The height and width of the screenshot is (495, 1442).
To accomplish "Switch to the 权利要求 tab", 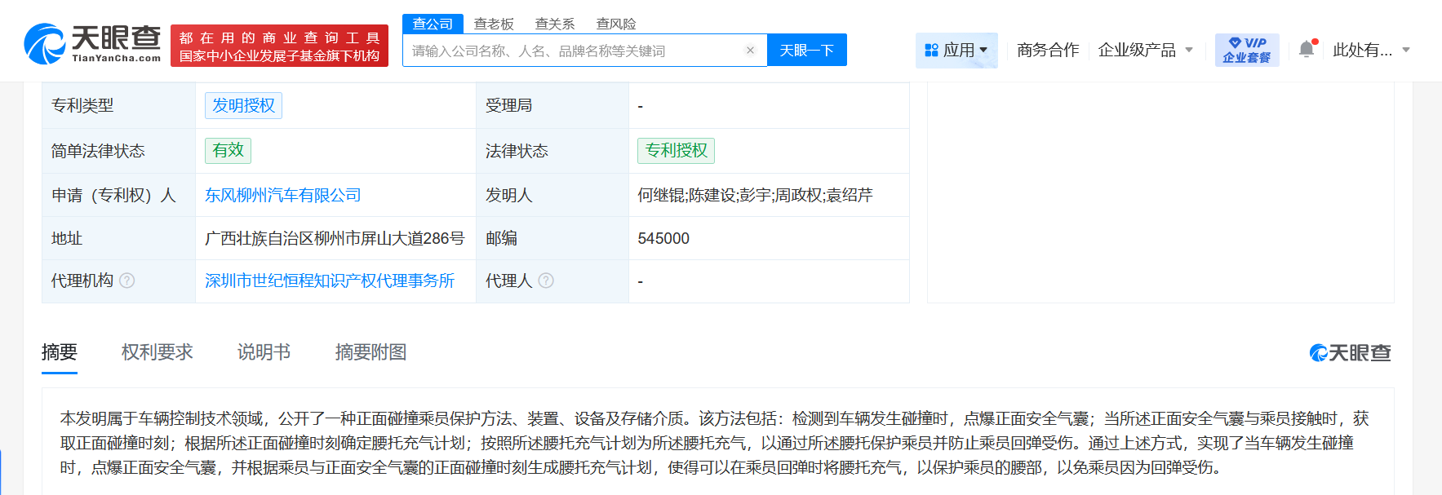I will click(158, 352).
